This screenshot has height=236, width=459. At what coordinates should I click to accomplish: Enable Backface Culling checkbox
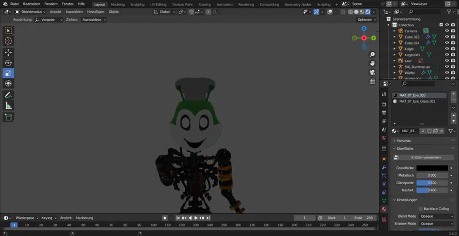click(420, 209)
